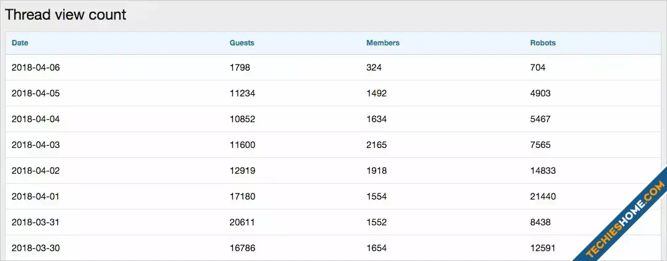Click robots value 14833
Screen dimensions: 667x261
coord(543,171)
